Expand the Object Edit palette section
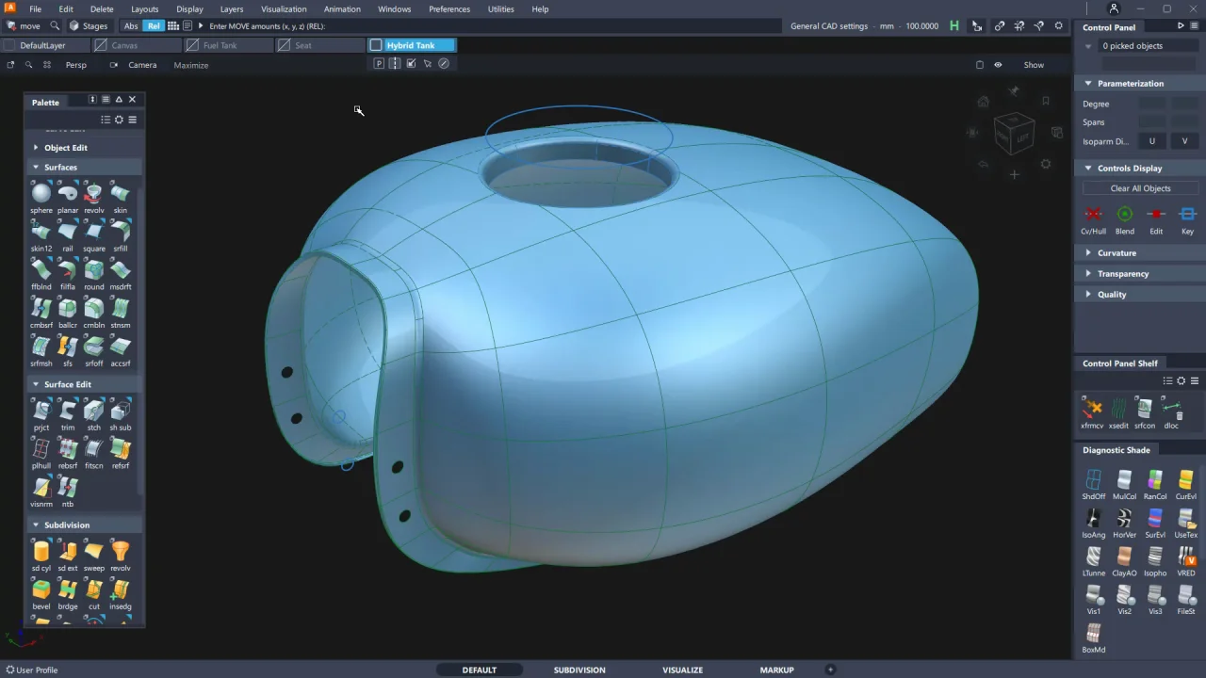The height and width of the screenshot is (678, 1206). [65, 148]
